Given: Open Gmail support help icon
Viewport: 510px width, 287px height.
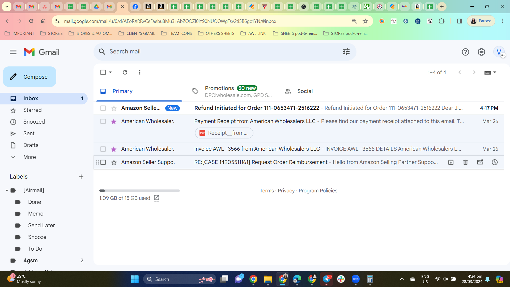Looking at the screenshot, I should 465,52.
